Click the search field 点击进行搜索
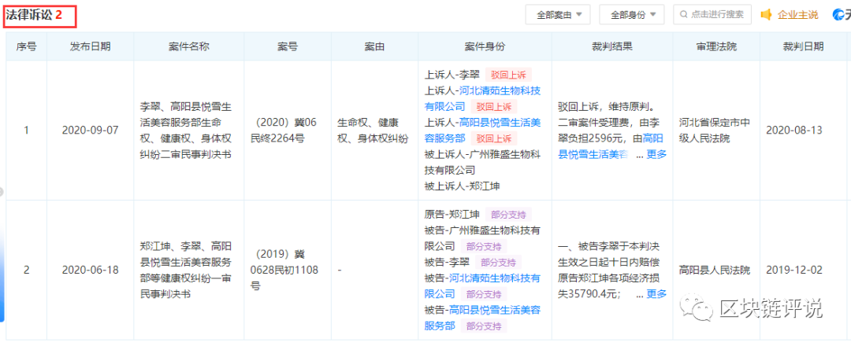Viewport: 851px width, 346px height. pos(712,15)
